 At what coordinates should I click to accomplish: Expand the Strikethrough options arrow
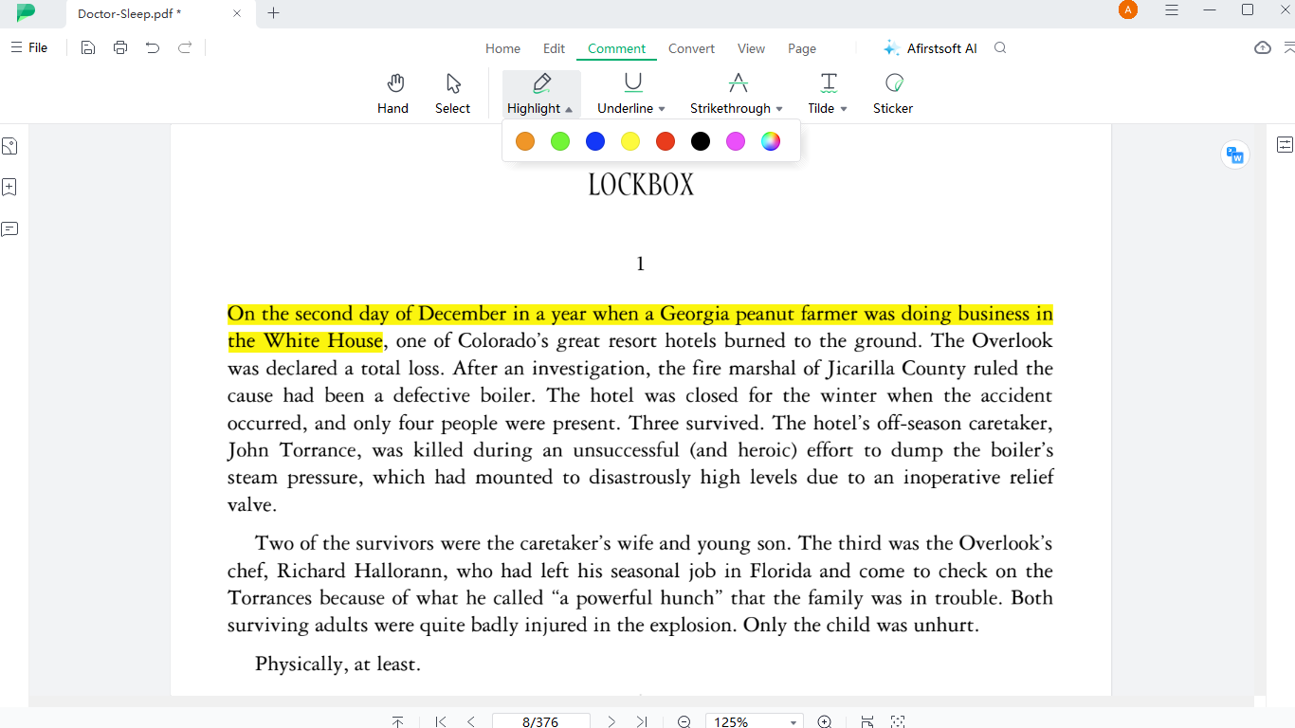779,109
